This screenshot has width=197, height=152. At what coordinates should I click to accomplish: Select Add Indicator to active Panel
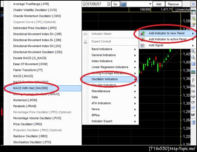167,39
